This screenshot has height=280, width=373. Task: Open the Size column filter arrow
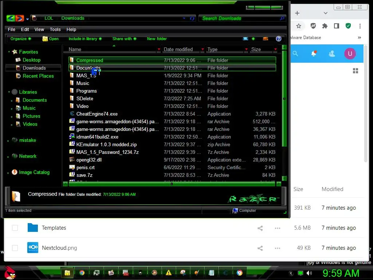tap(275, 49)
